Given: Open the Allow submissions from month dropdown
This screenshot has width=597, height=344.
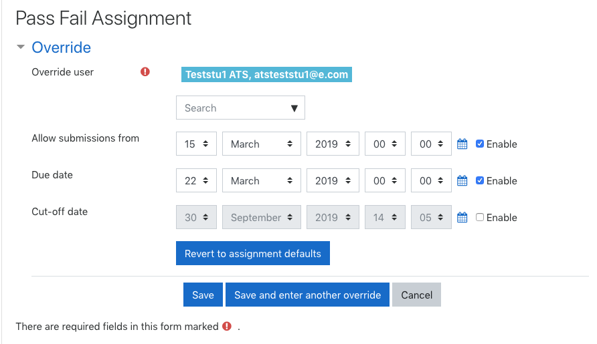Looking at the screenshot, I should 262,144.
